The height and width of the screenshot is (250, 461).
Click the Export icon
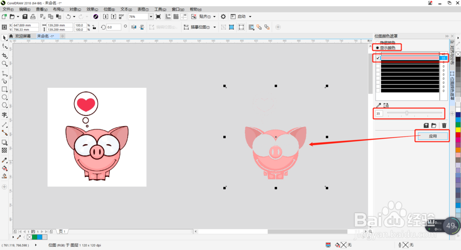click(x=113, y=17)
